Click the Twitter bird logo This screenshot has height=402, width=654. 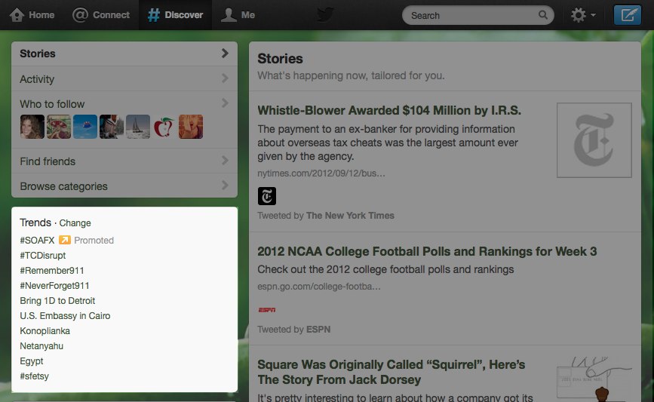[x=325, y=14]
